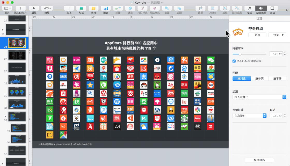Open the 格式 format inspector
290x166 pixels.
click(250, 8)
